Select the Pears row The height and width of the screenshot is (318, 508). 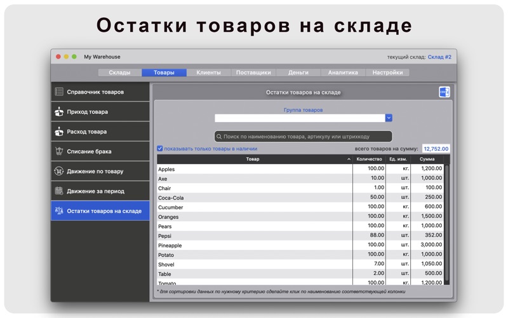[300, 226]
